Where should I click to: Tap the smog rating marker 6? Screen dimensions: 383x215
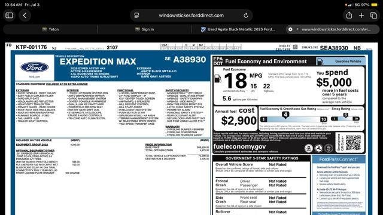pos(345,115)
